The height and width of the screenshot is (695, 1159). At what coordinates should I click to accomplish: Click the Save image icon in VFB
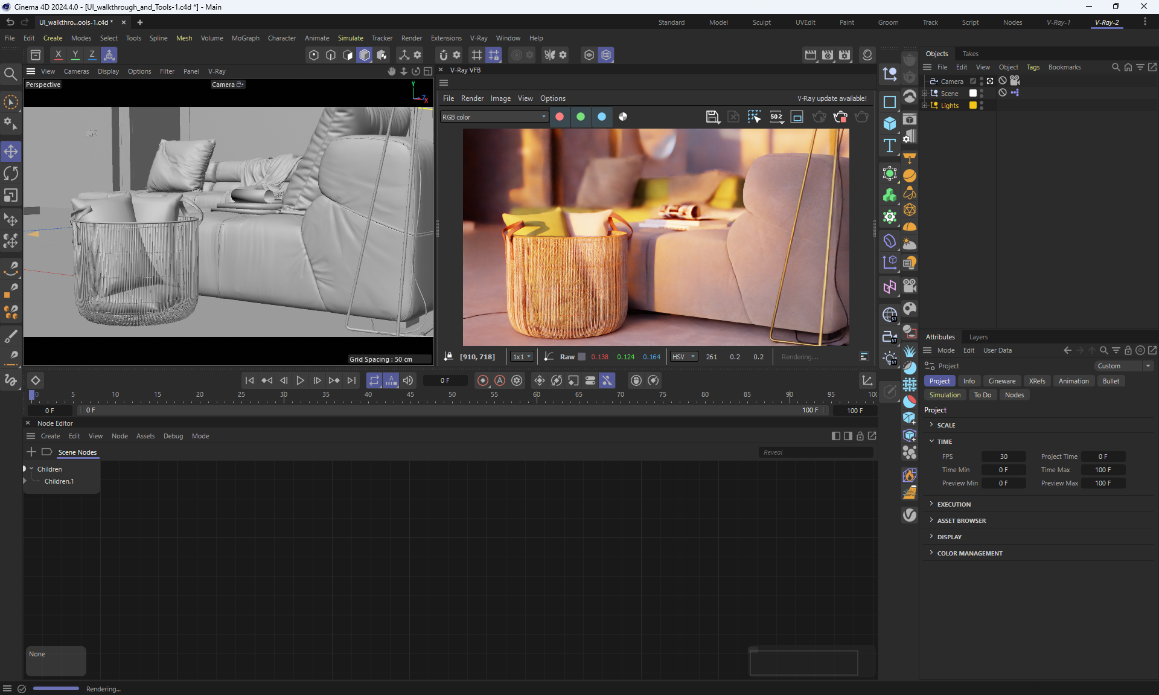tap(712, 117)
